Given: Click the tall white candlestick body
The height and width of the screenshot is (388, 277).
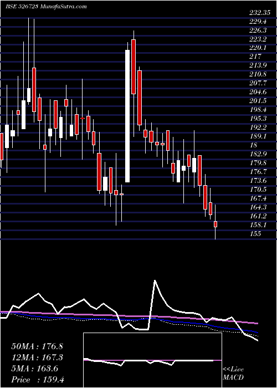Looking at the screenshot, I should [127, 116].
